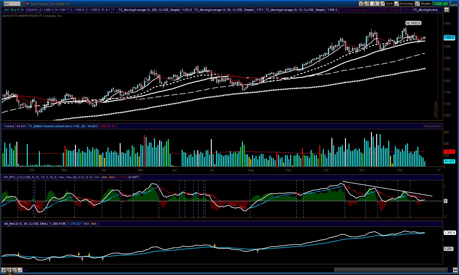Click the TS_MovingAverage 200 study label
Image resolution: width=459 pixels, height=275 pixels.
click(150, 10)
